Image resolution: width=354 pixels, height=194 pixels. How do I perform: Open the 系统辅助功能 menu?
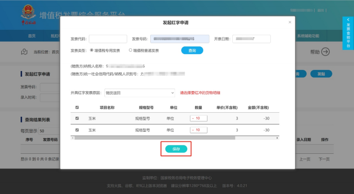pos(308,36)
